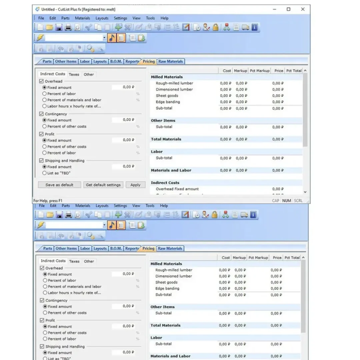Open the toolbar combo box dropdown in lower window
360x360 pixels.
coord(104,225)
